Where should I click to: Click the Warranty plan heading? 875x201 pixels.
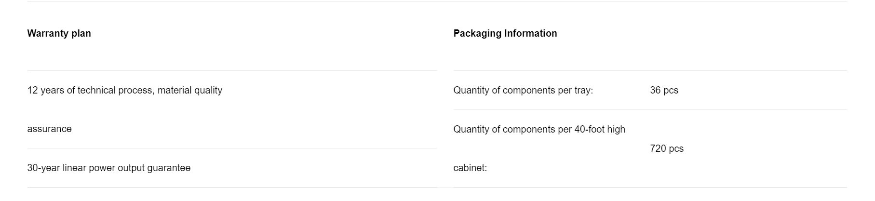click(59, 33)
